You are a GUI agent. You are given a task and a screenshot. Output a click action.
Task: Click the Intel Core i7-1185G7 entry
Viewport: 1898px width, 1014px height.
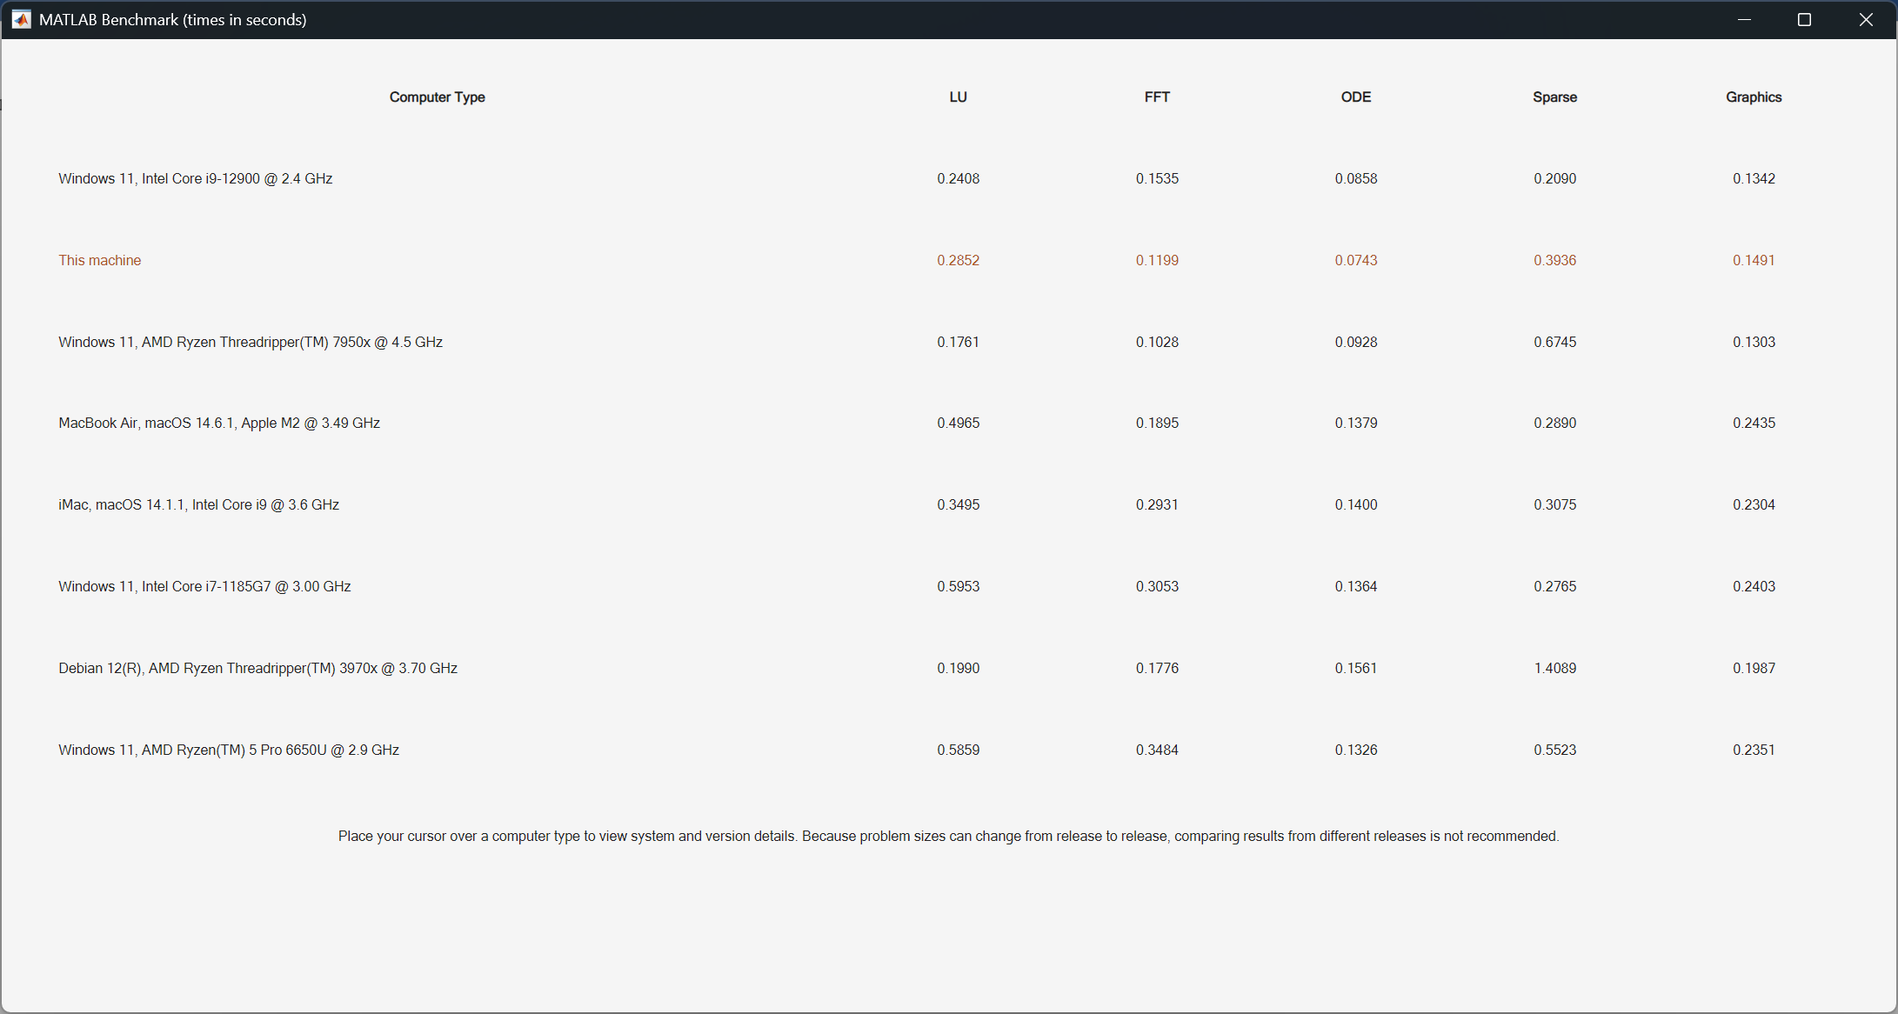click(204, 586)
